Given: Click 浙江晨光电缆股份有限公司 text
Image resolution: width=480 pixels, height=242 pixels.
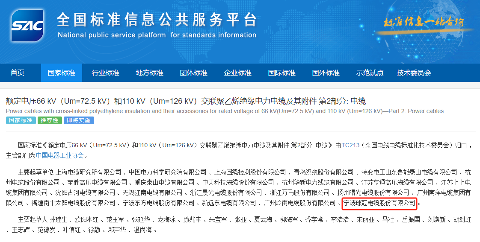Looking at the screenshot, I should point(226,193).
